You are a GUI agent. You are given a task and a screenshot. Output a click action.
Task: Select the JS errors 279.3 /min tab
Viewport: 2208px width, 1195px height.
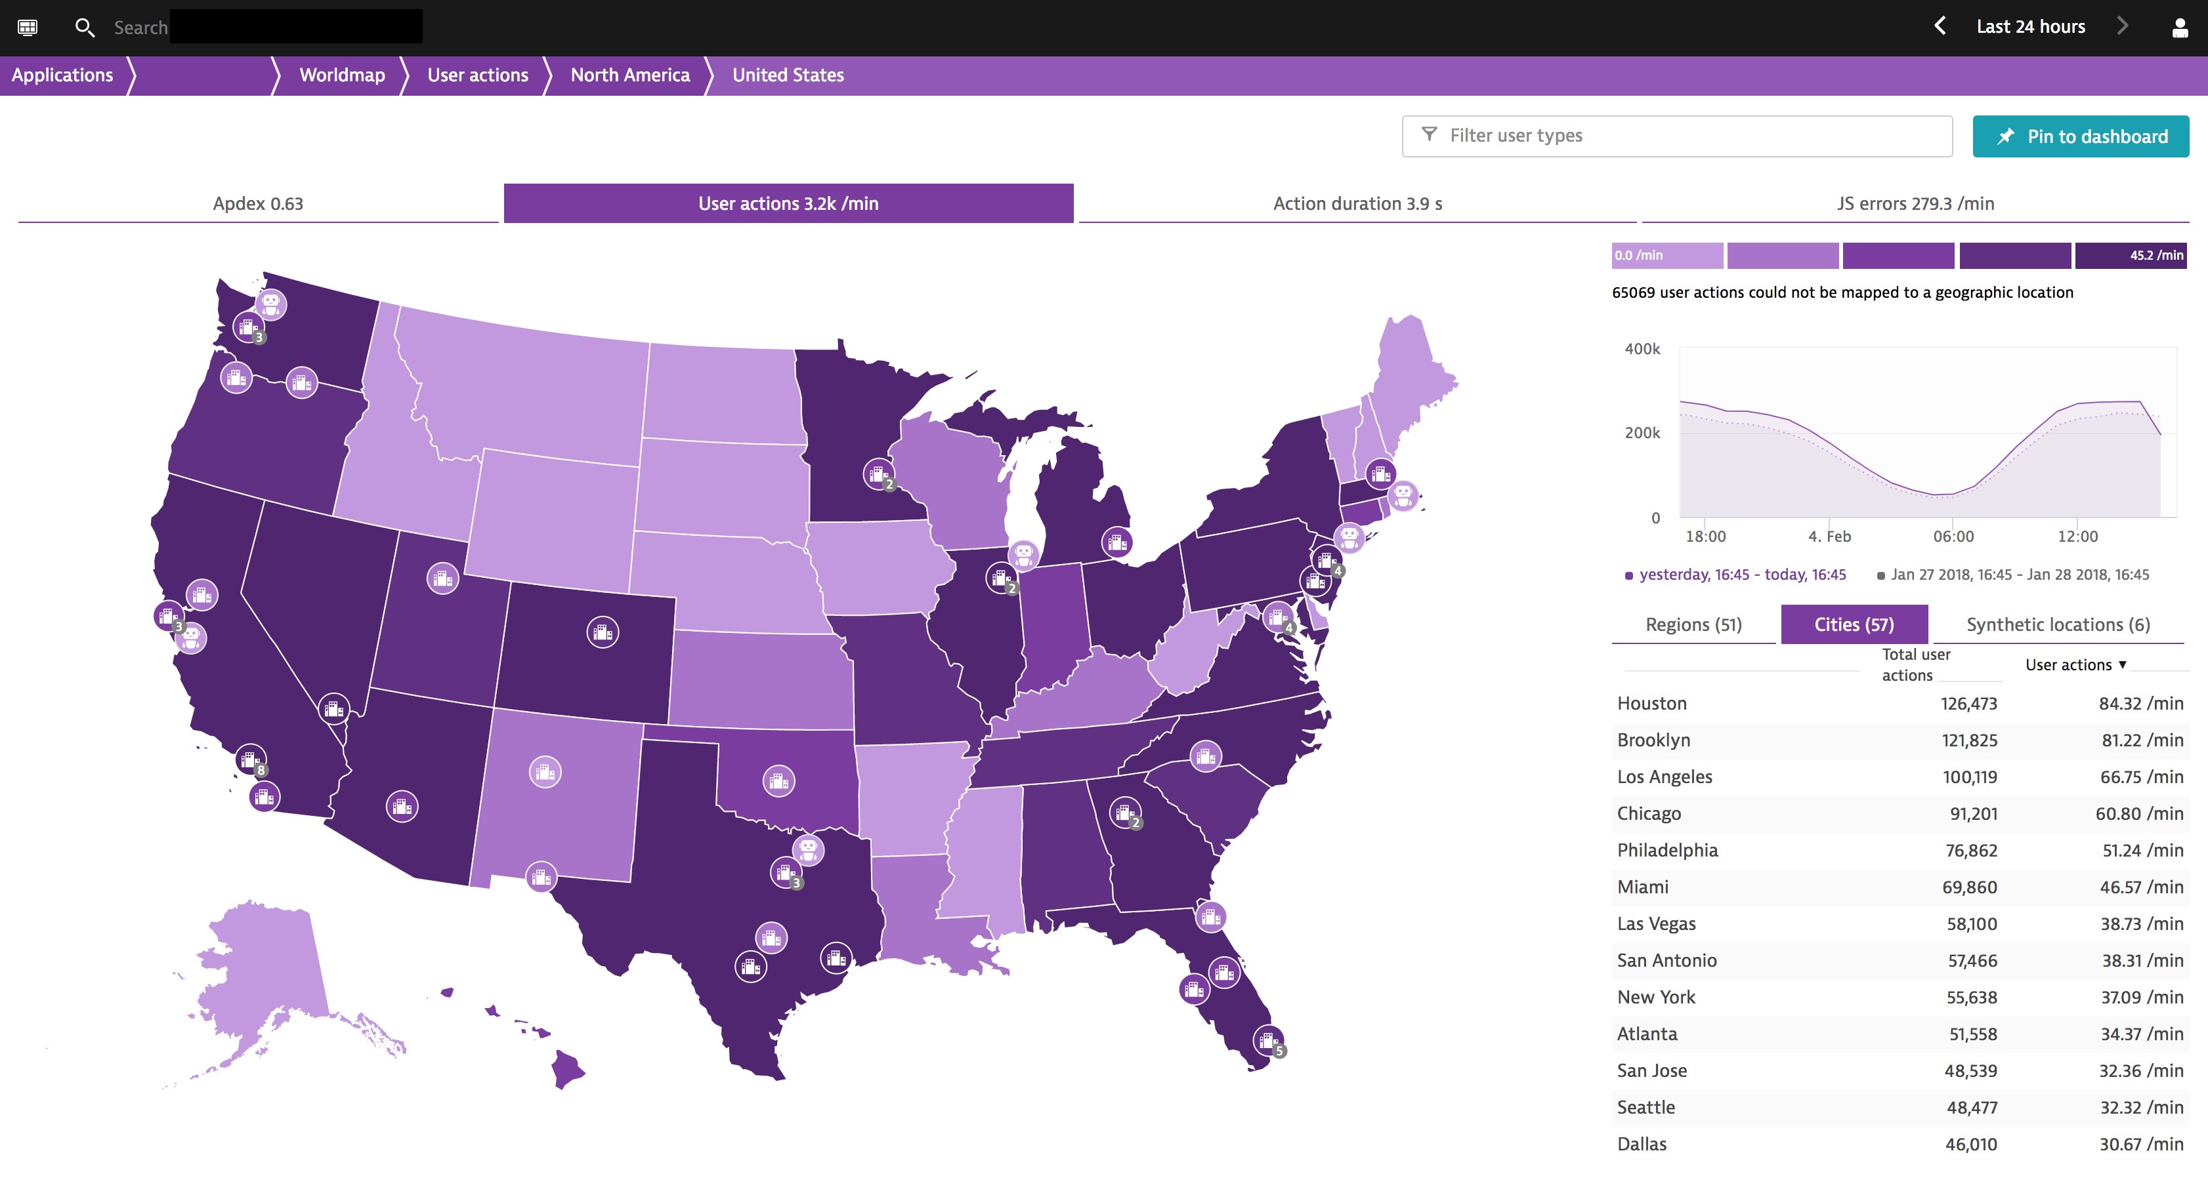1916,203
